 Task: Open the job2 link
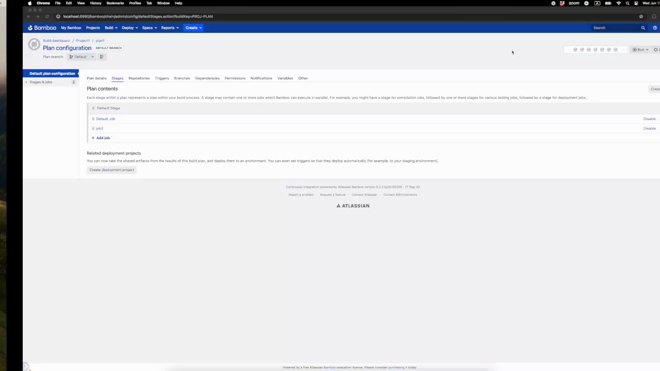[100, 128]
